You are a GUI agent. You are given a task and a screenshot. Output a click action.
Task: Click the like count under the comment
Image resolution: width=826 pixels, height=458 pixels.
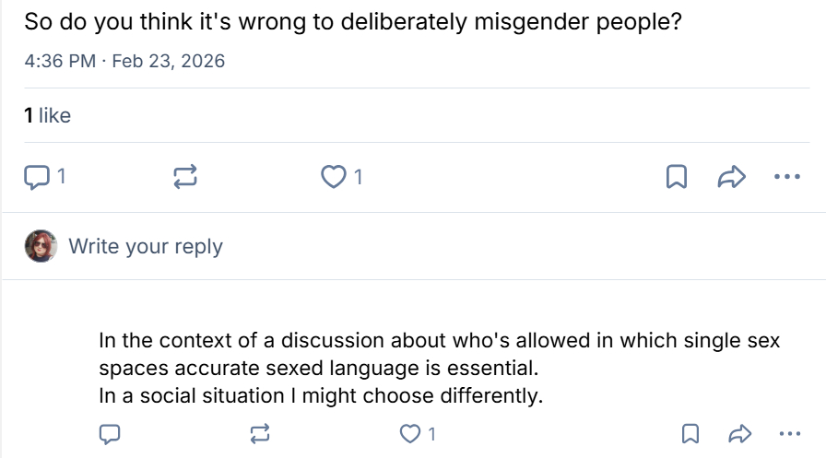431,433
